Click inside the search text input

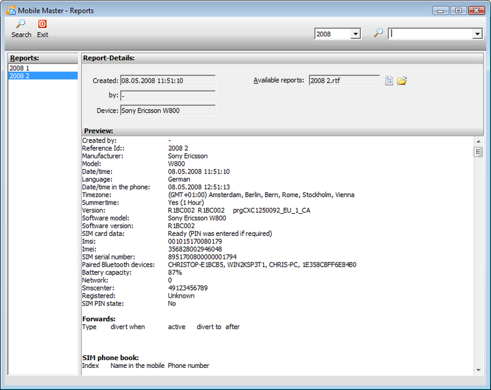(x=430, y=34)
